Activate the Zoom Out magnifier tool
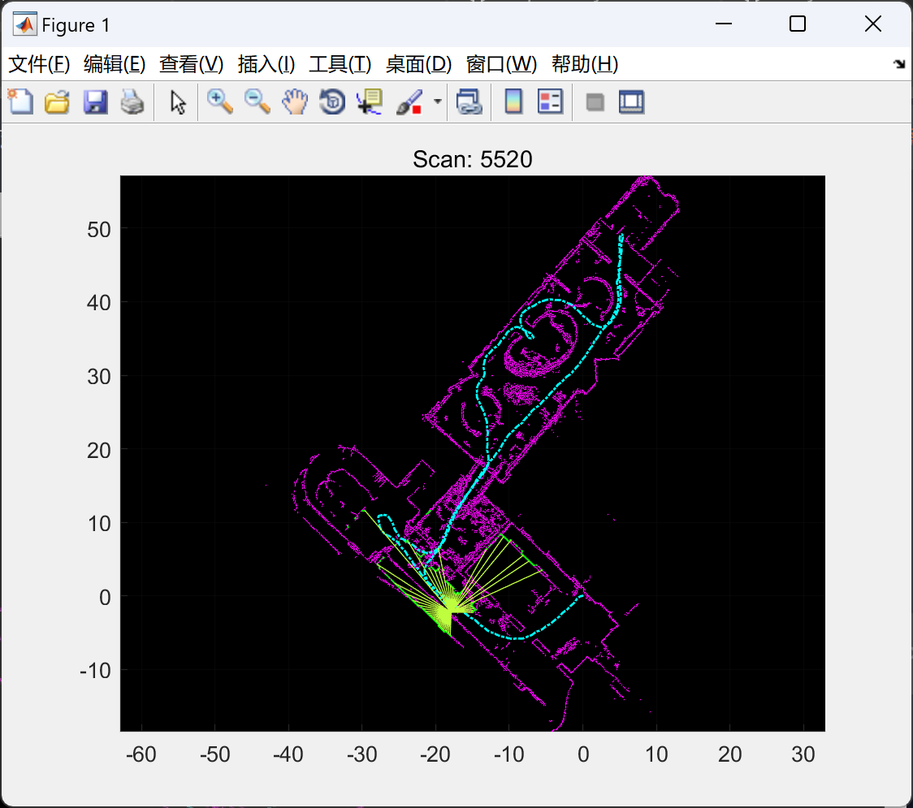This screenshot has height=808, width=913. pyautogui.click(x=257, y=102)
